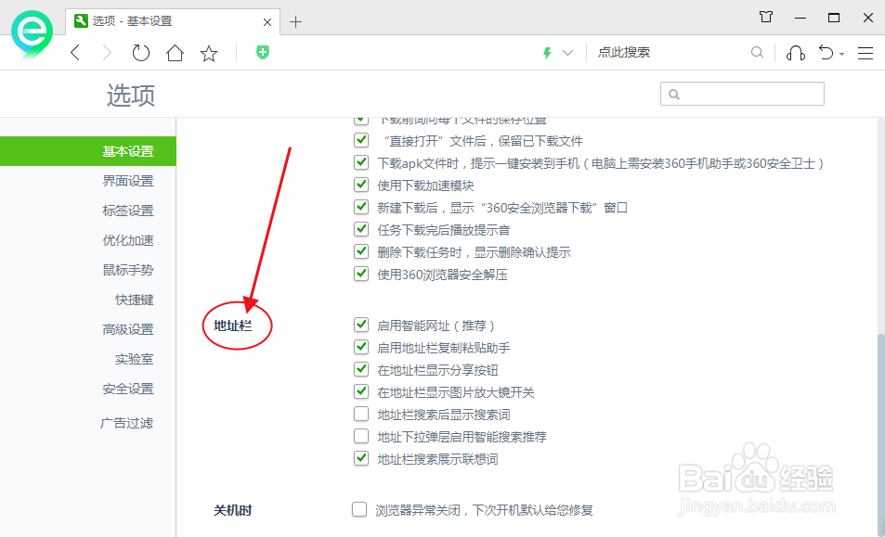The height and width of the screenshot is (537, 885).
Task: Click the green add-extension icon on the toolbar
Action: click(x=262, y=53)
